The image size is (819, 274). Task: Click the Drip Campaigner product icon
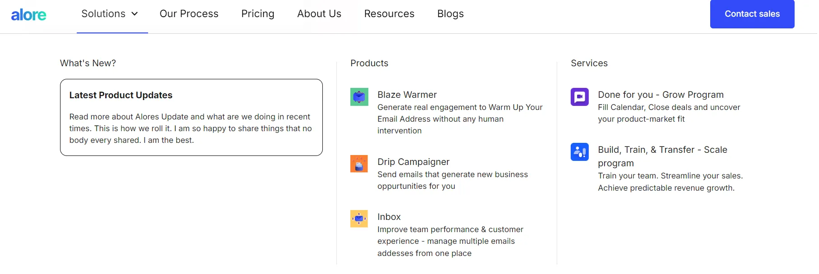[x=359, y=164]
